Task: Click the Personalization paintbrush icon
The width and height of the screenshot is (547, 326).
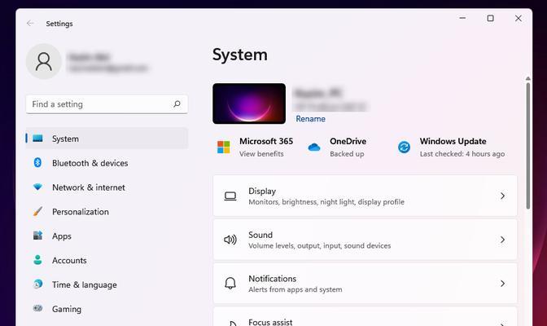Action: click(x=37, y=211)
